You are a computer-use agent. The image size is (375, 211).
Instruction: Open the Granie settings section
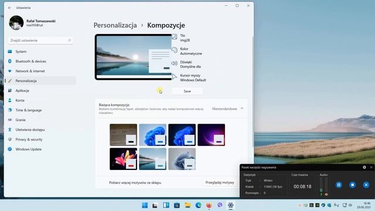(x=40, y=120)
